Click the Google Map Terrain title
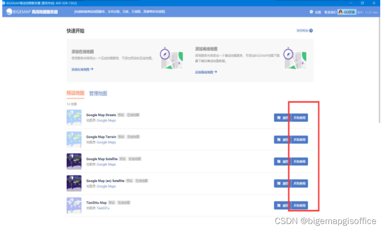The image size is (383, 230). click(x=101, y=137)
